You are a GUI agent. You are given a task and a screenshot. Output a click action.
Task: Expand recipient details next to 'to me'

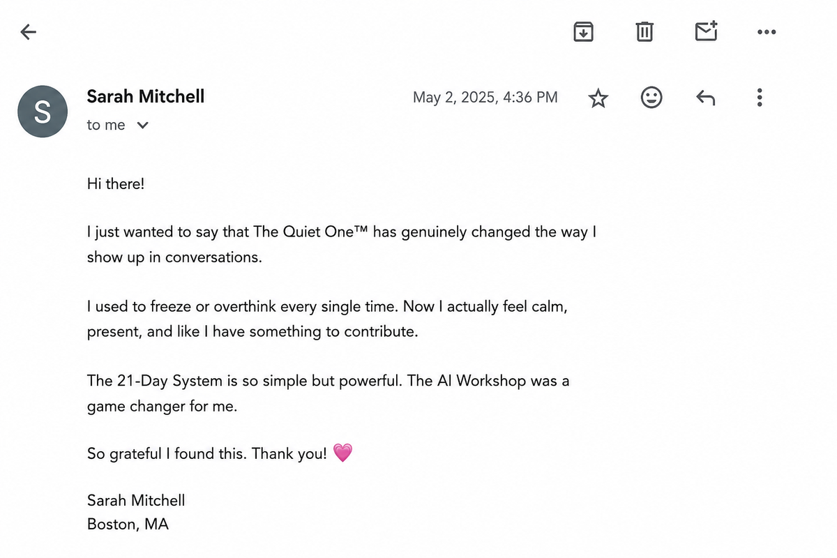pyautogui.click(x=143, y=126)
